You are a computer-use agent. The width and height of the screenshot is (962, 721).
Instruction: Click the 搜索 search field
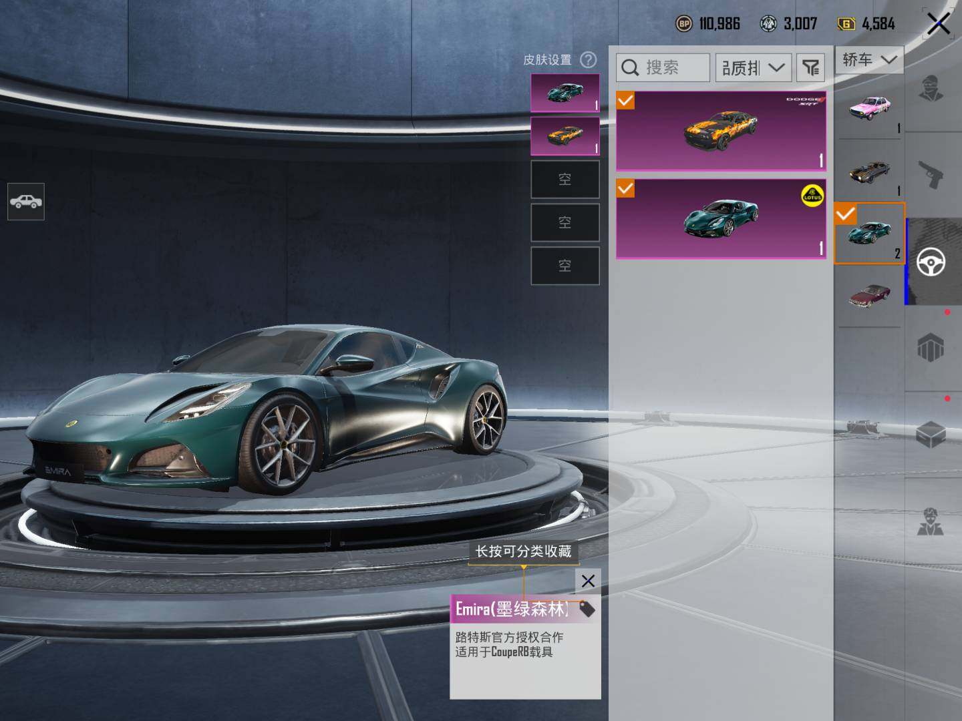coord(663,67)
